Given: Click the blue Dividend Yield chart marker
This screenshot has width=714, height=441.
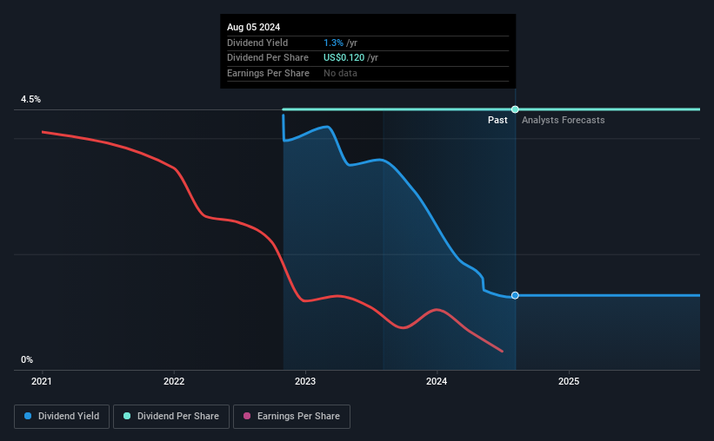Looking at the screenshot, I should [x=515, y=295].
